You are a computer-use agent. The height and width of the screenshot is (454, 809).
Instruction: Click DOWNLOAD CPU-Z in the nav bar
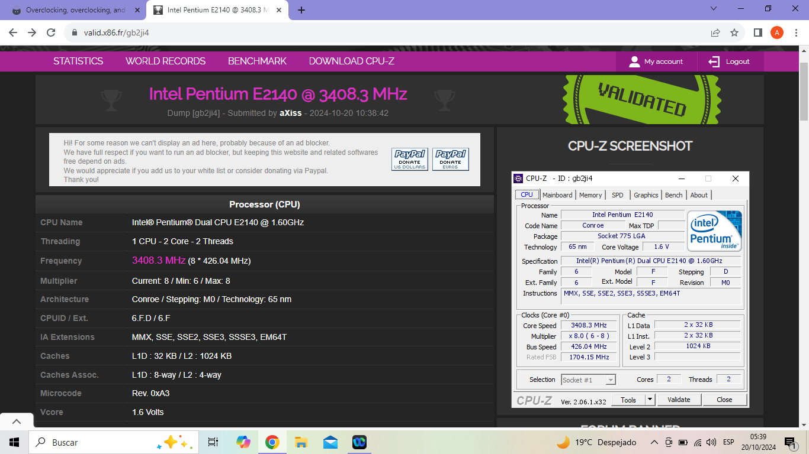pos(351,61)
